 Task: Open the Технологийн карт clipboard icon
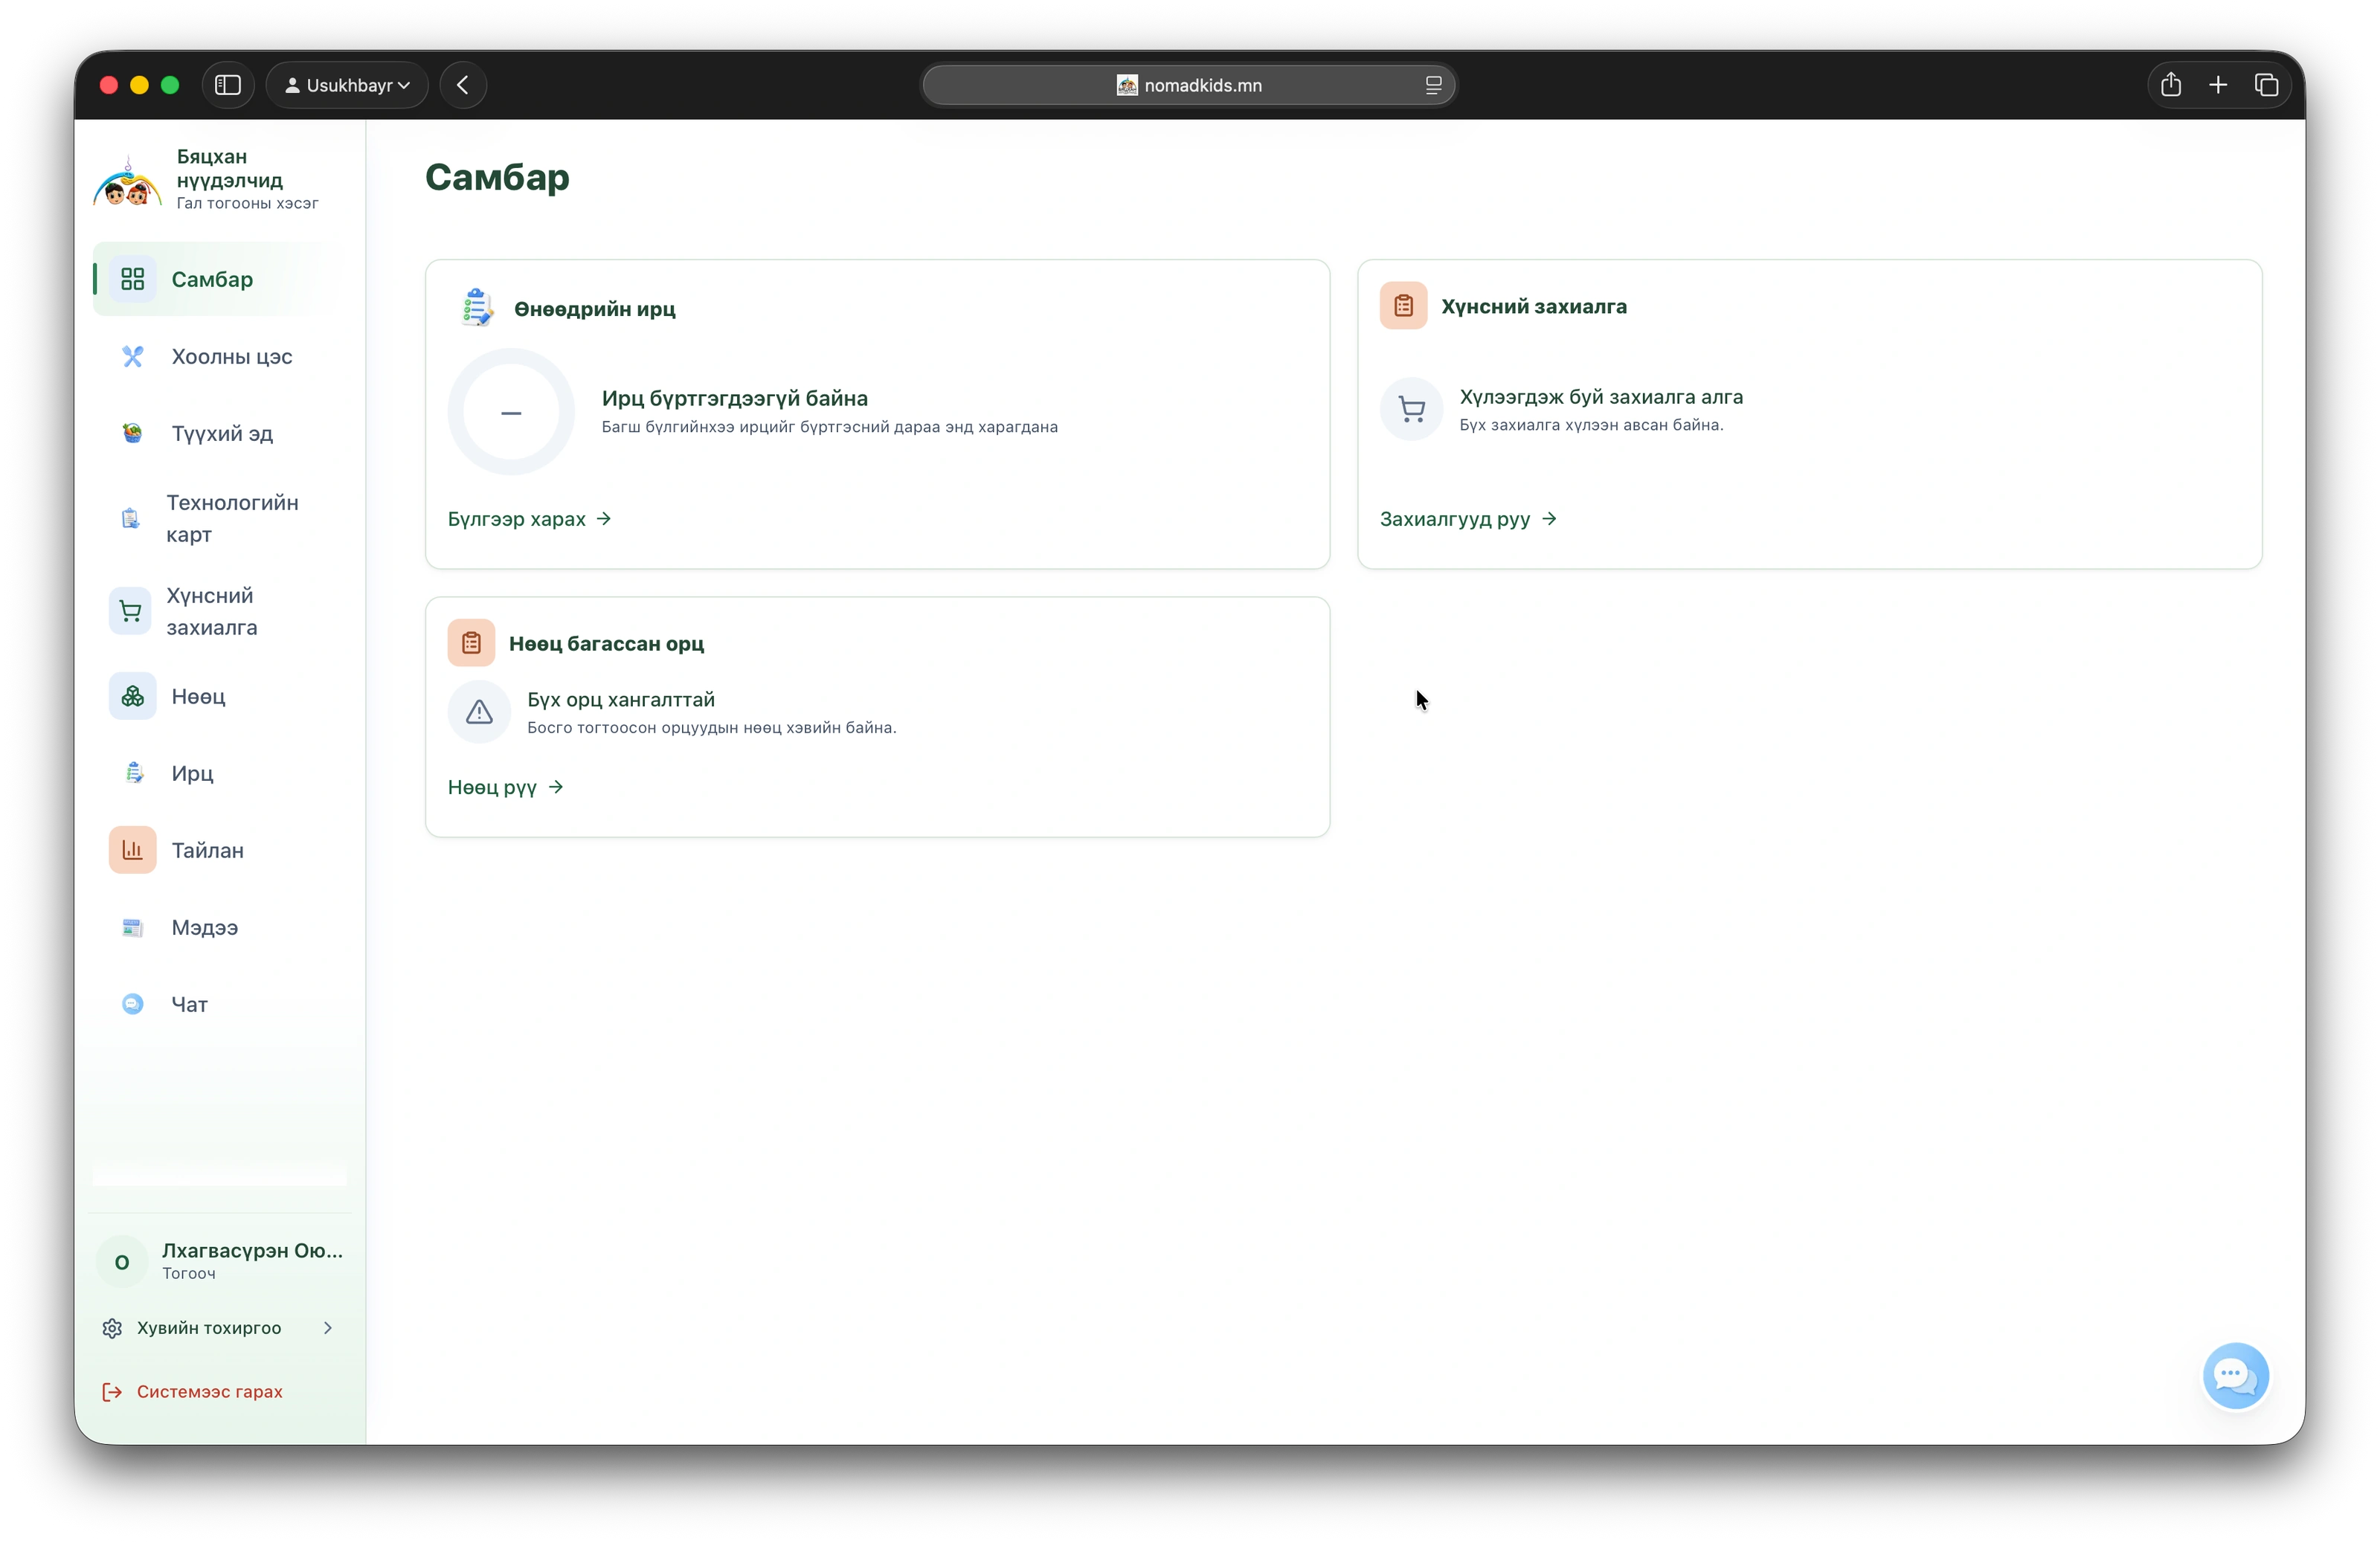130,518
